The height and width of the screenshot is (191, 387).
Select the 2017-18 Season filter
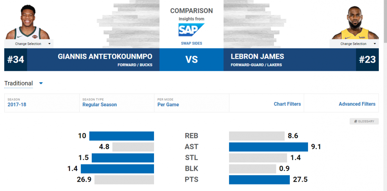[x=17, y=104]
